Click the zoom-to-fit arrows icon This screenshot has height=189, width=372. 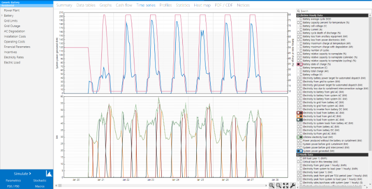286,185
